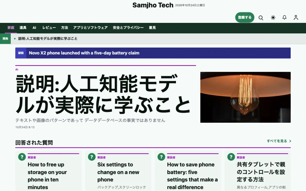Open 共有タブレットで親のコントロール article
Screen dimensions: 306x191
261,172
